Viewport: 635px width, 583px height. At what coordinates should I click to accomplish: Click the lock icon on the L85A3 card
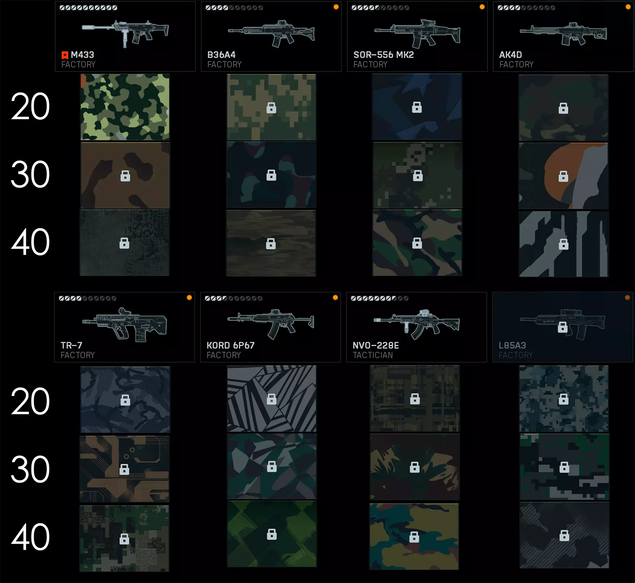tap(563, 327)
